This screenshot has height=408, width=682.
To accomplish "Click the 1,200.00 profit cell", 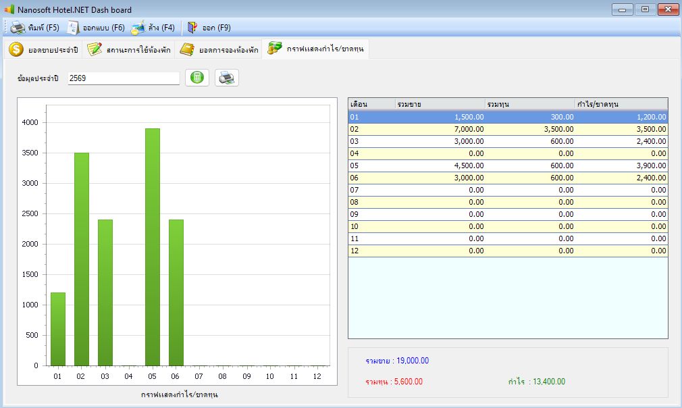I will (621, 117).
